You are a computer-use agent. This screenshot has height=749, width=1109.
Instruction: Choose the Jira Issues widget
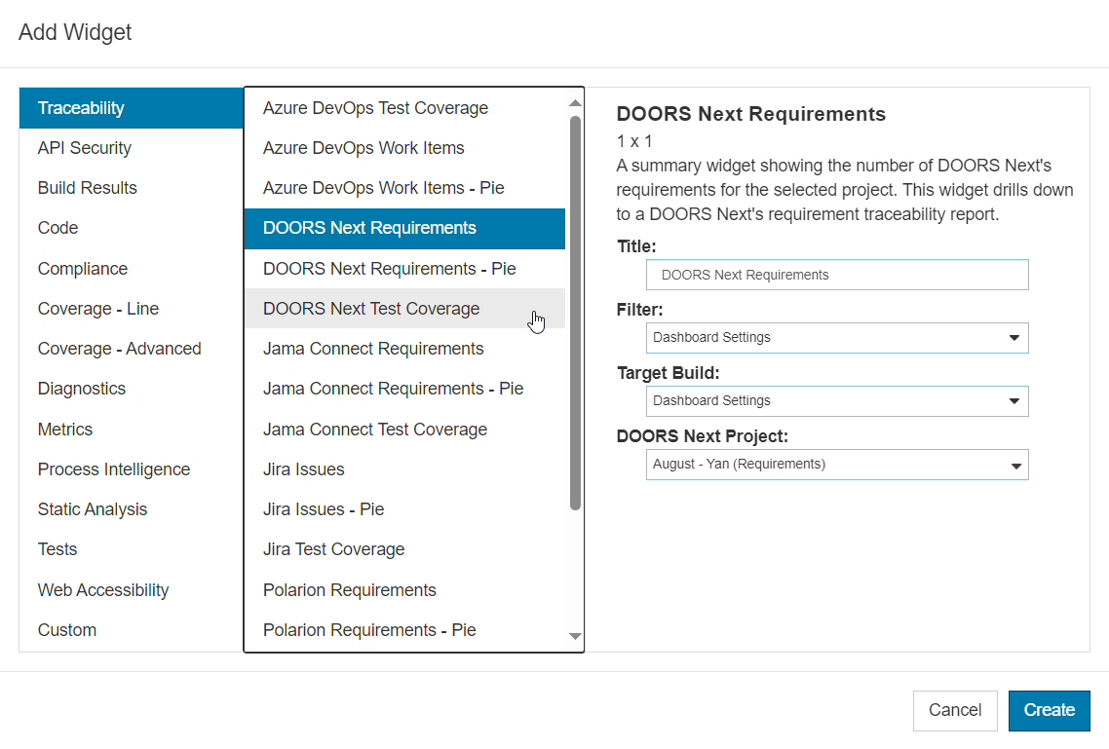point(404,469)
